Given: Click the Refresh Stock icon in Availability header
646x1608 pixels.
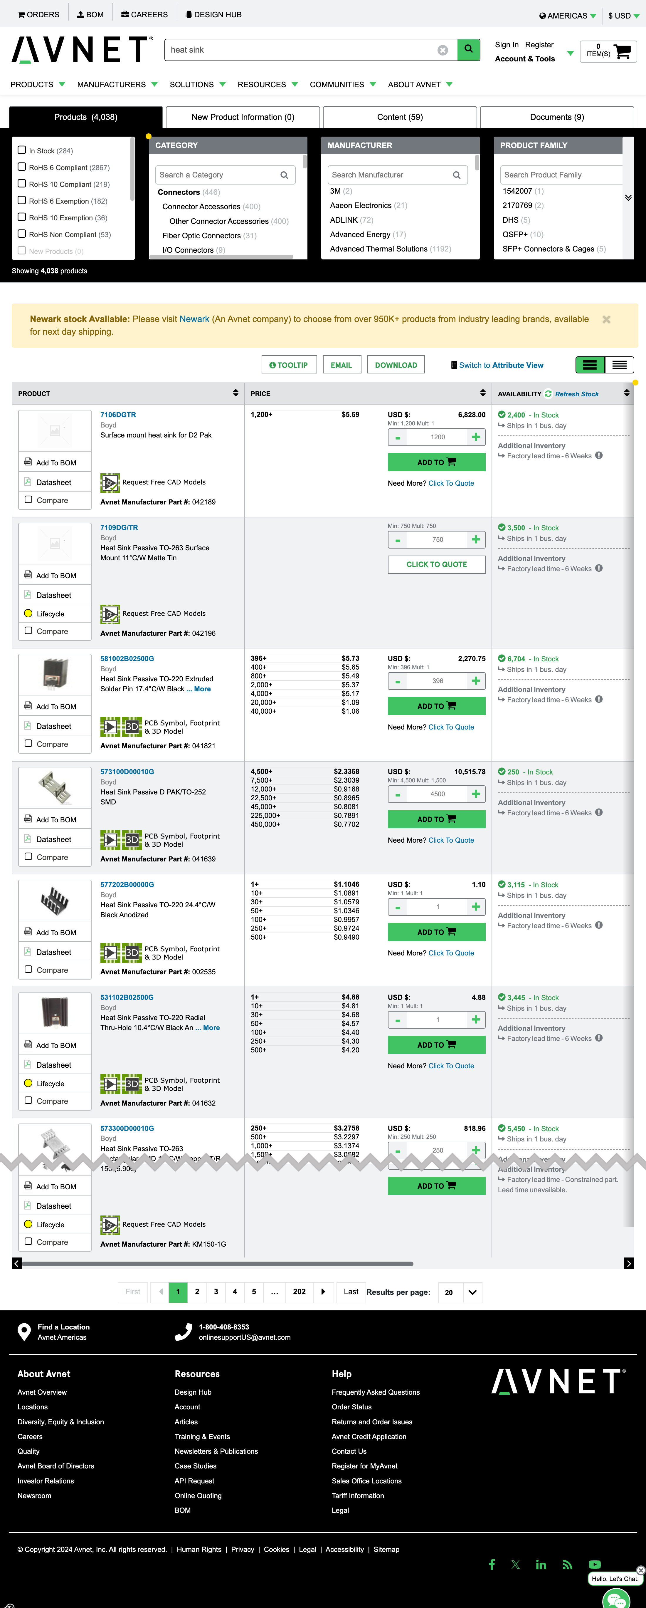Looking at the screenshot, I should (x=547, y=394).
